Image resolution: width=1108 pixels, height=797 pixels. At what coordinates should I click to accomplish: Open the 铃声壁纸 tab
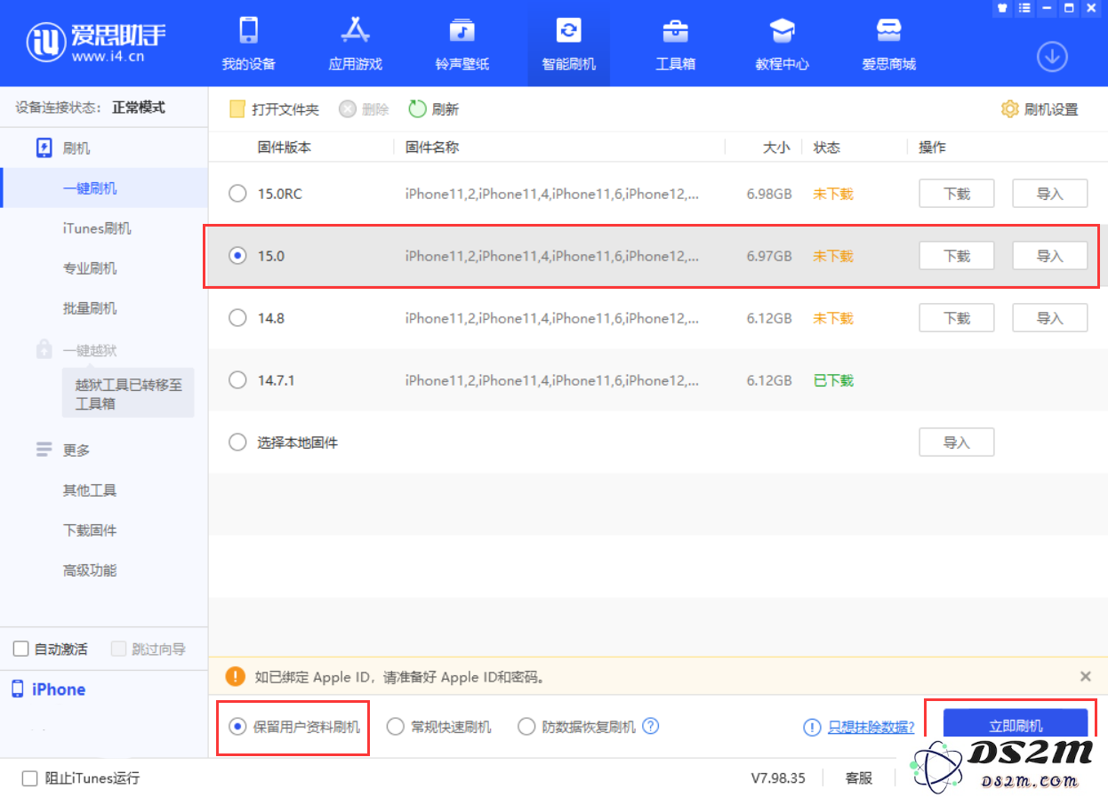click(462, 43)
